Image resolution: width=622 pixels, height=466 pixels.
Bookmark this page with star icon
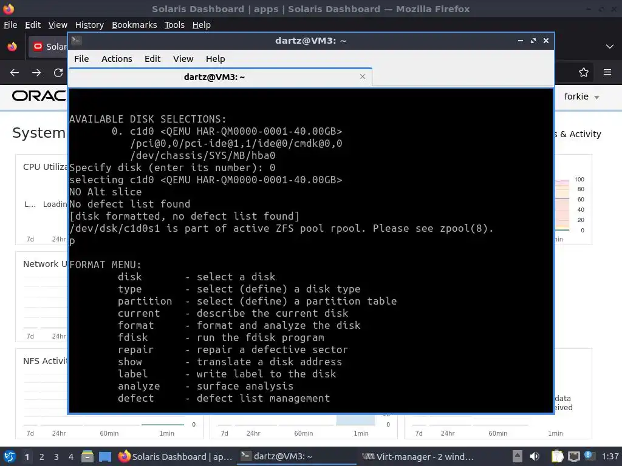(x=584, y=72)
